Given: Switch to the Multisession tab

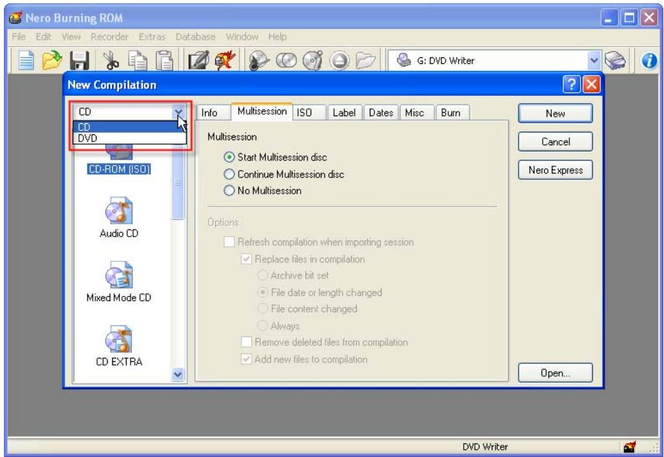Looking at the screenshot, I should click(x=262, y=111).
